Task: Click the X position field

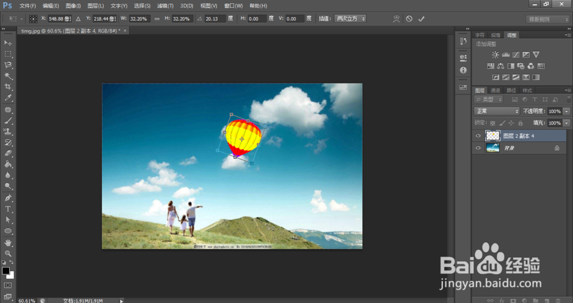Action: [60, 19]
